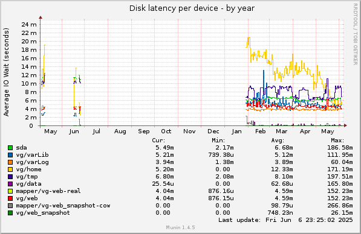This screenshot has width=361, height=234.
Task: Click vg/web min value 876.15u
Action: [221, 198]
